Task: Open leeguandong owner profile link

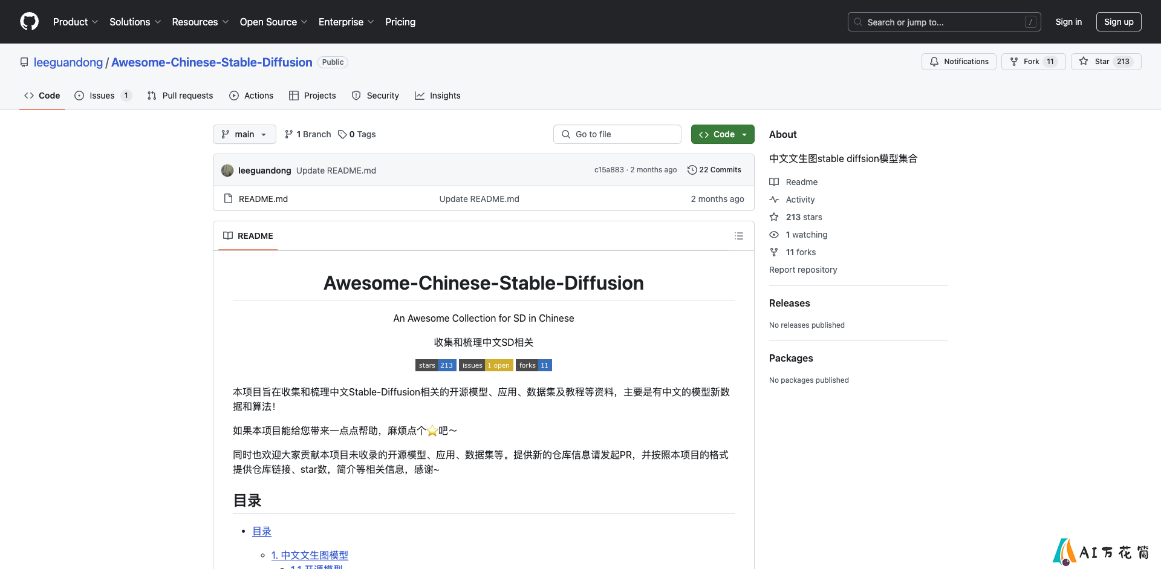Action: (x=68, y=62)
